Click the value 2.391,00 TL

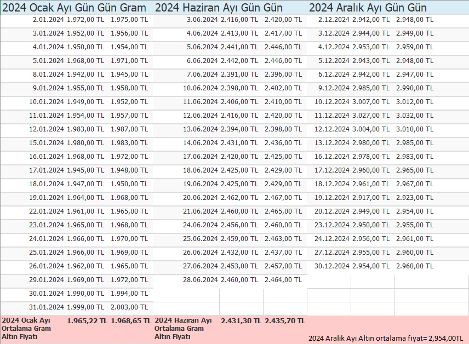pyautogui.click(x=239, y=74)
